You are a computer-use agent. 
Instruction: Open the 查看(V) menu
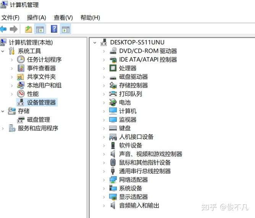pyautogui.click(x=63, y=18)
